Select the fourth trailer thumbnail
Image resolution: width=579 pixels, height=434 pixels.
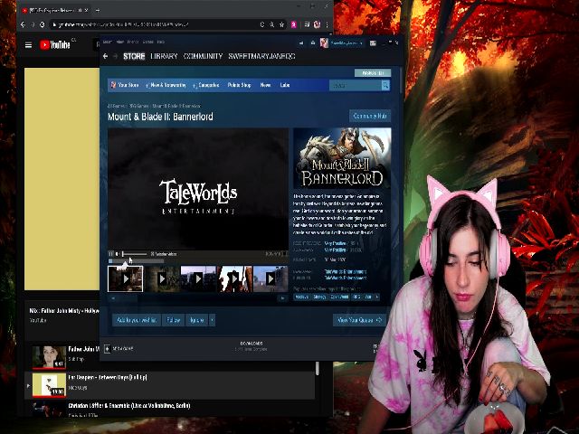pos(233,279)
